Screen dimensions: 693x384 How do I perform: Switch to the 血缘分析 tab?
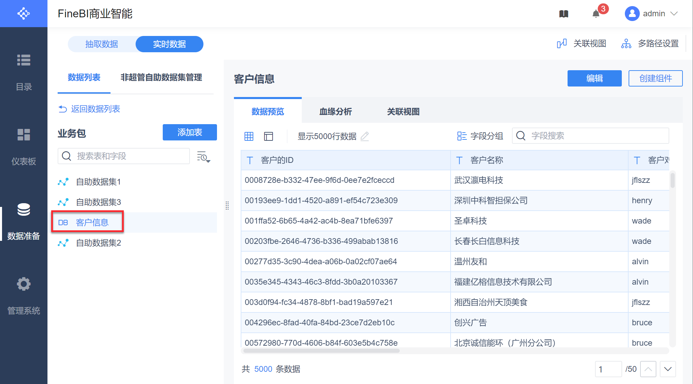(335, 112)
